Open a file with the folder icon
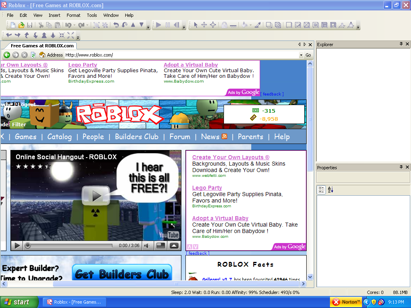This screenshot has height=308, width=411. coord(21,25)
